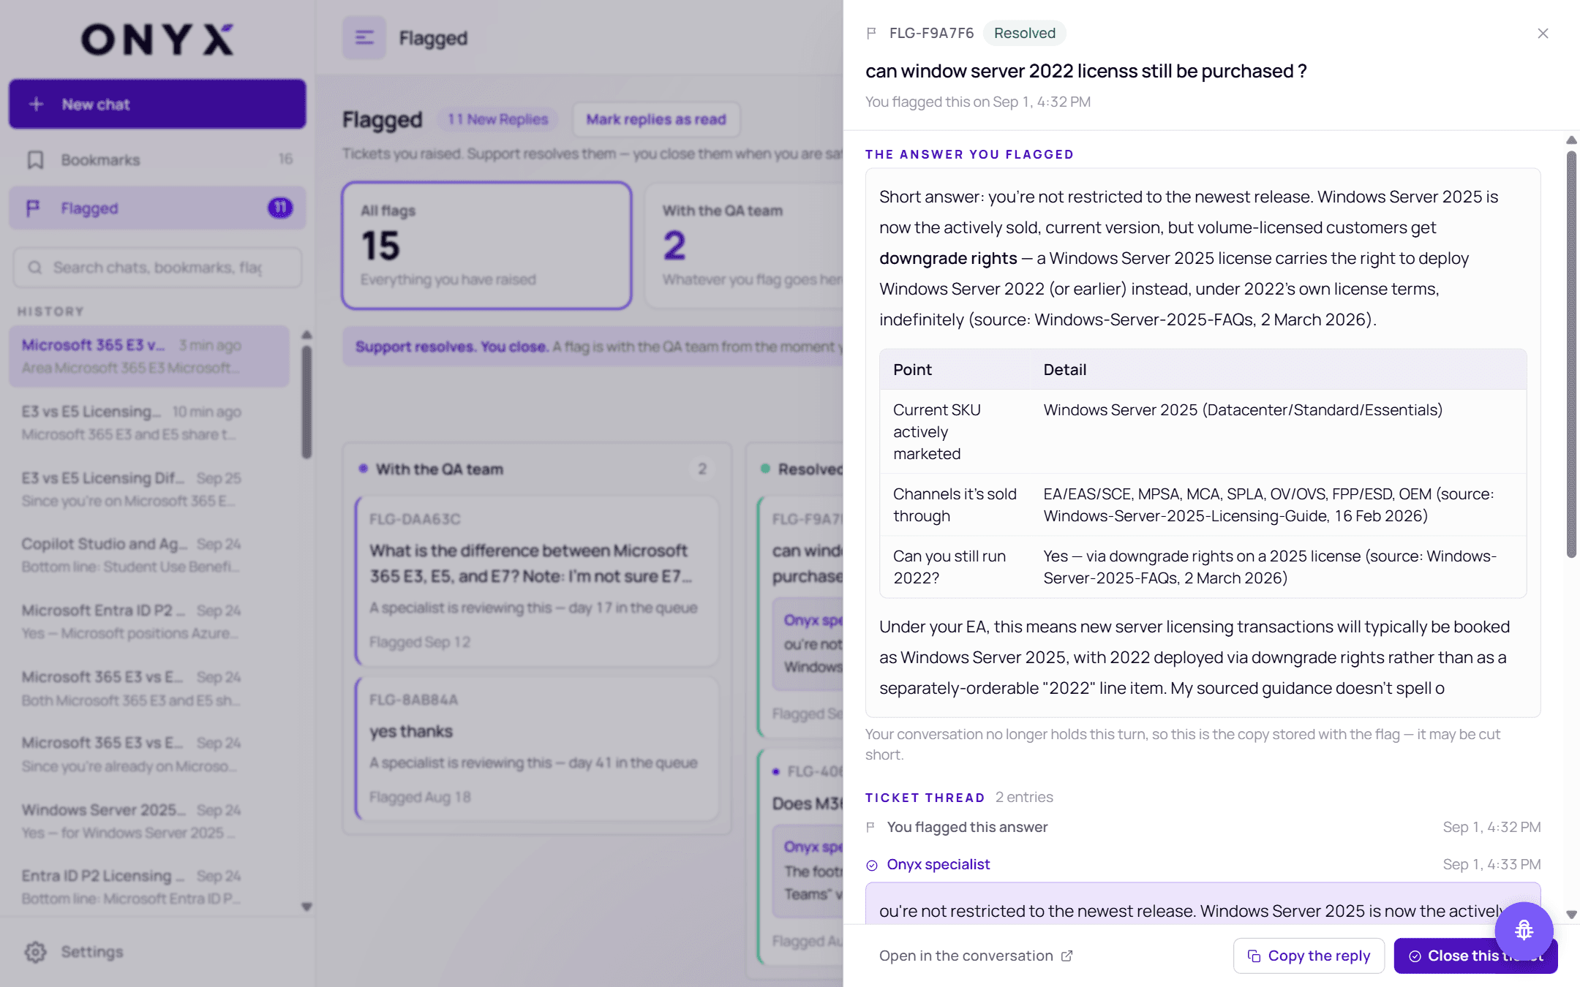Close the flag detail panel
Image resolution: width=1580 pixels, height=987 pixels.
point(1543,34)
